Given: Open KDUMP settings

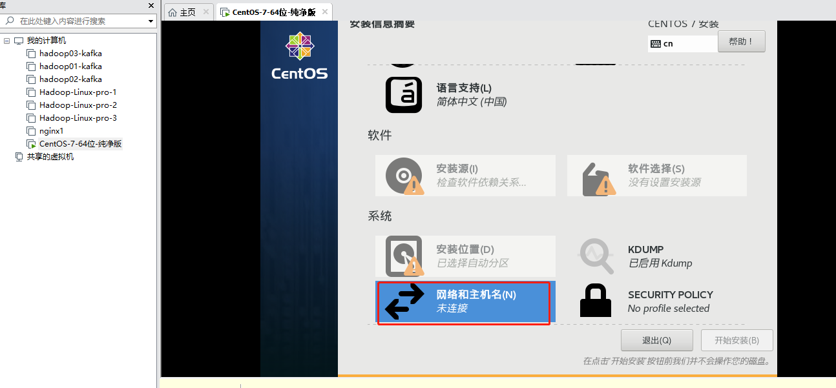Looking at the screenshot, I should (657, 256).
